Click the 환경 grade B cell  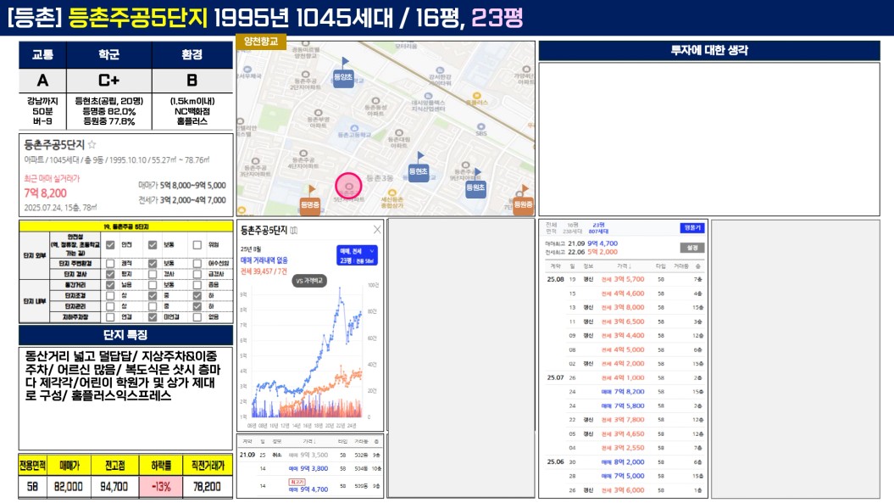pos(192,81)
